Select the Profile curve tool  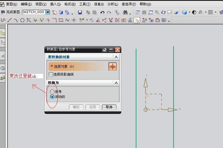tap(3, 20)
